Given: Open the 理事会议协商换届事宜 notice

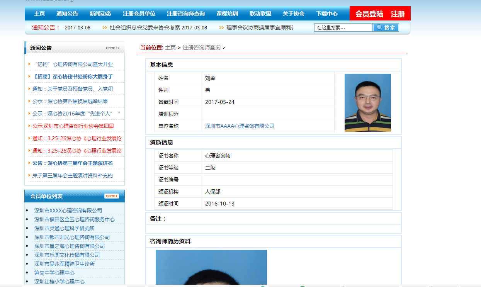Looking at the screenshot, I should 260,27.
